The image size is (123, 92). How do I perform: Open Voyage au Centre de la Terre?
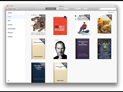[60, 73]
